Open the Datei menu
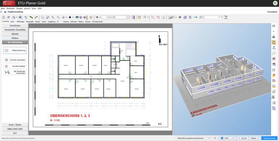This screenshot has height=141, width=279. (x=3, y=8)
